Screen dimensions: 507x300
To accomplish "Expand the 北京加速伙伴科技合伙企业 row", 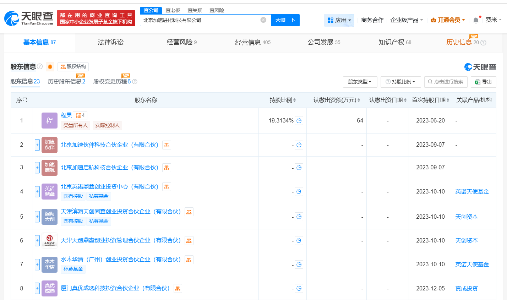I will (x=37, y=145).
